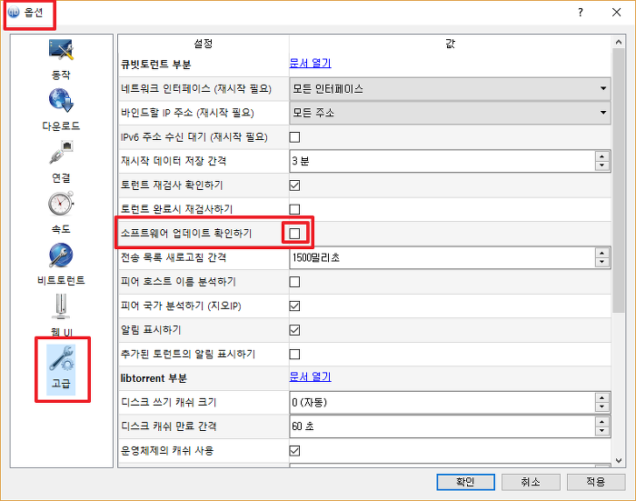636x501 pixels.
Task: Open the 동작 (Behavior) settings icon
Action: [61, 50]
